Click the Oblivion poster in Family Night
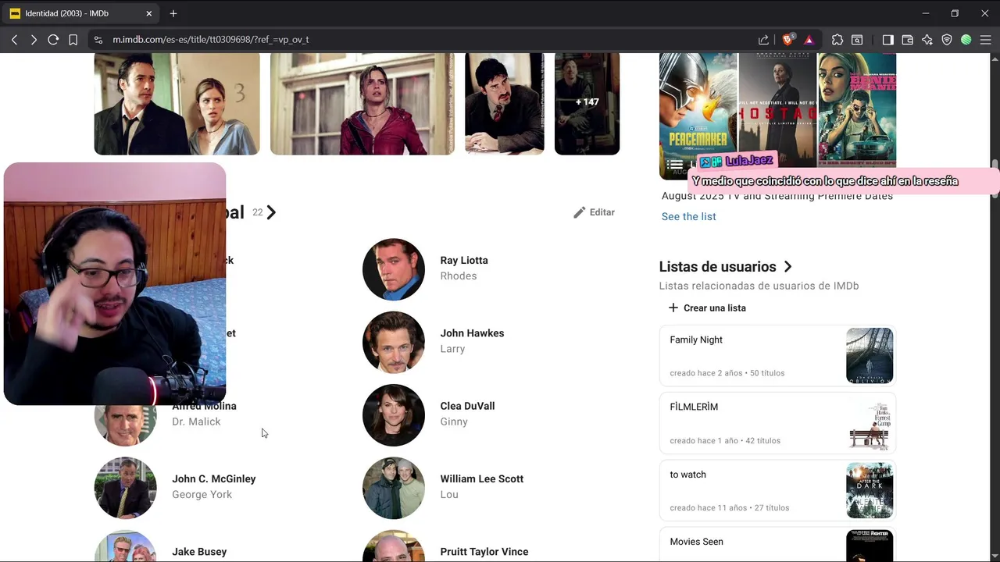Image resolution: width=1000 pixels, height=562 pixels. pos(870,356)
